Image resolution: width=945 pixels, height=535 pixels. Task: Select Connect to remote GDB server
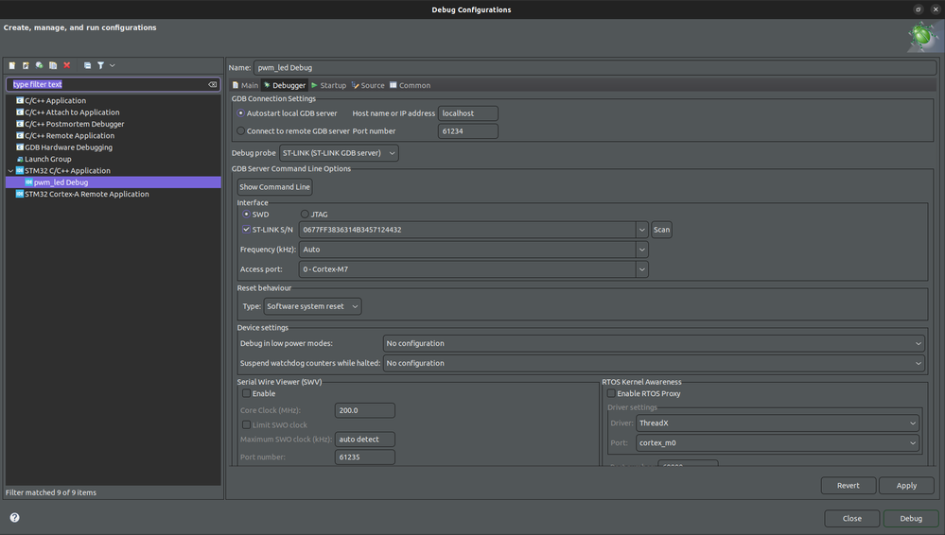pos(240,130)
